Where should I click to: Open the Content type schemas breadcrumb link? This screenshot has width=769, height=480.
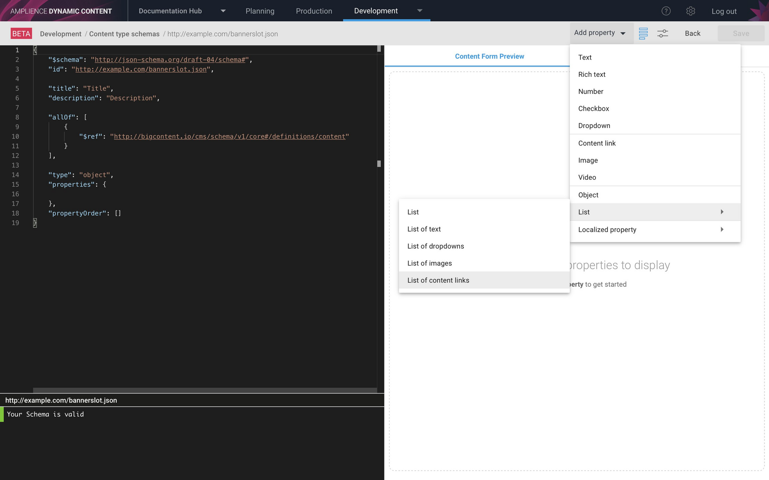[124, 34]
